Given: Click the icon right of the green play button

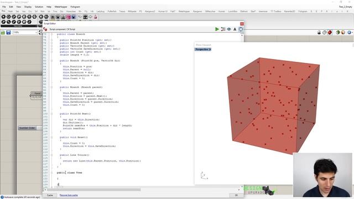Looking at the screenshot, I should (x=223, y=29).
